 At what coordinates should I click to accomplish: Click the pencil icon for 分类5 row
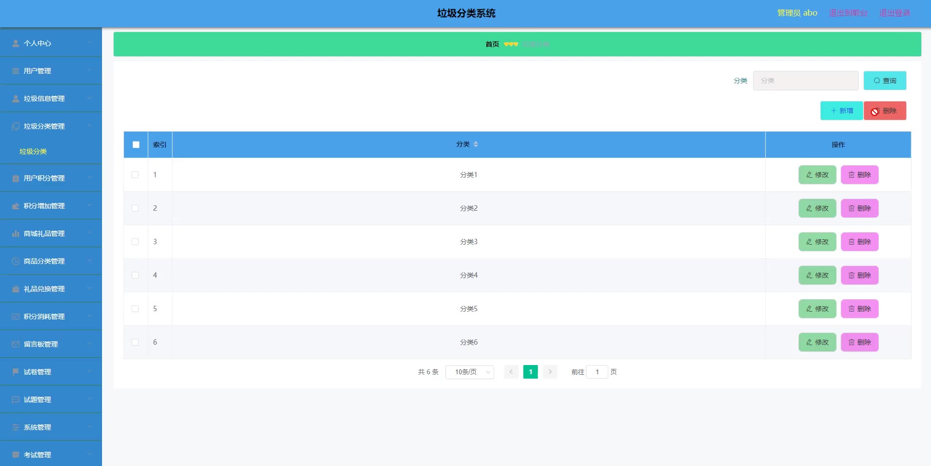pos(809,309)
